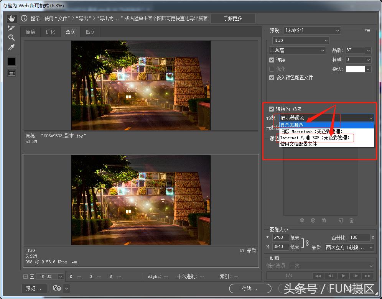Click the zoom out minus icon
This screenshot has width=382, height=299.
pyautogui.click(x=25, y=276)
